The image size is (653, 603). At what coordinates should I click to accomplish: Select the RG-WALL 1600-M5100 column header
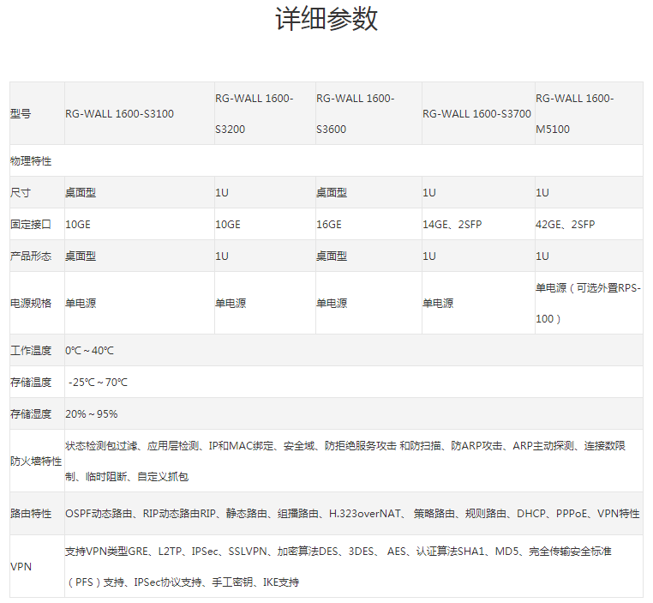tap(574, 114)
